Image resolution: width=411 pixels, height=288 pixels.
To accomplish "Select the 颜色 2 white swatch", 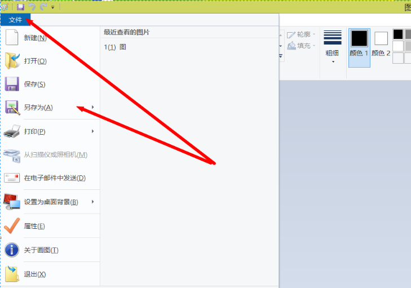I will pyautogui.click(x=381, y=38).
